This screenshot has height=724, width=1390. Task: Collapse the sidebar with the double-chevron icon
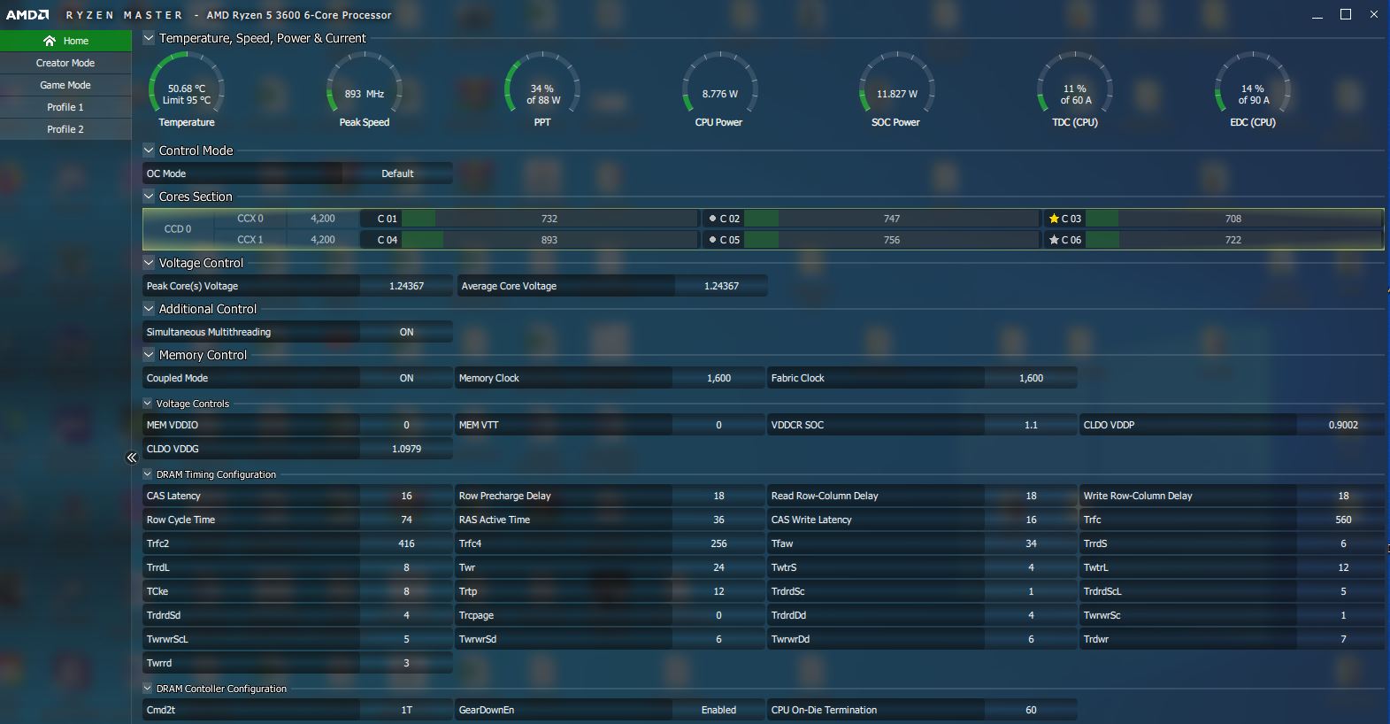tap(131, 458)
